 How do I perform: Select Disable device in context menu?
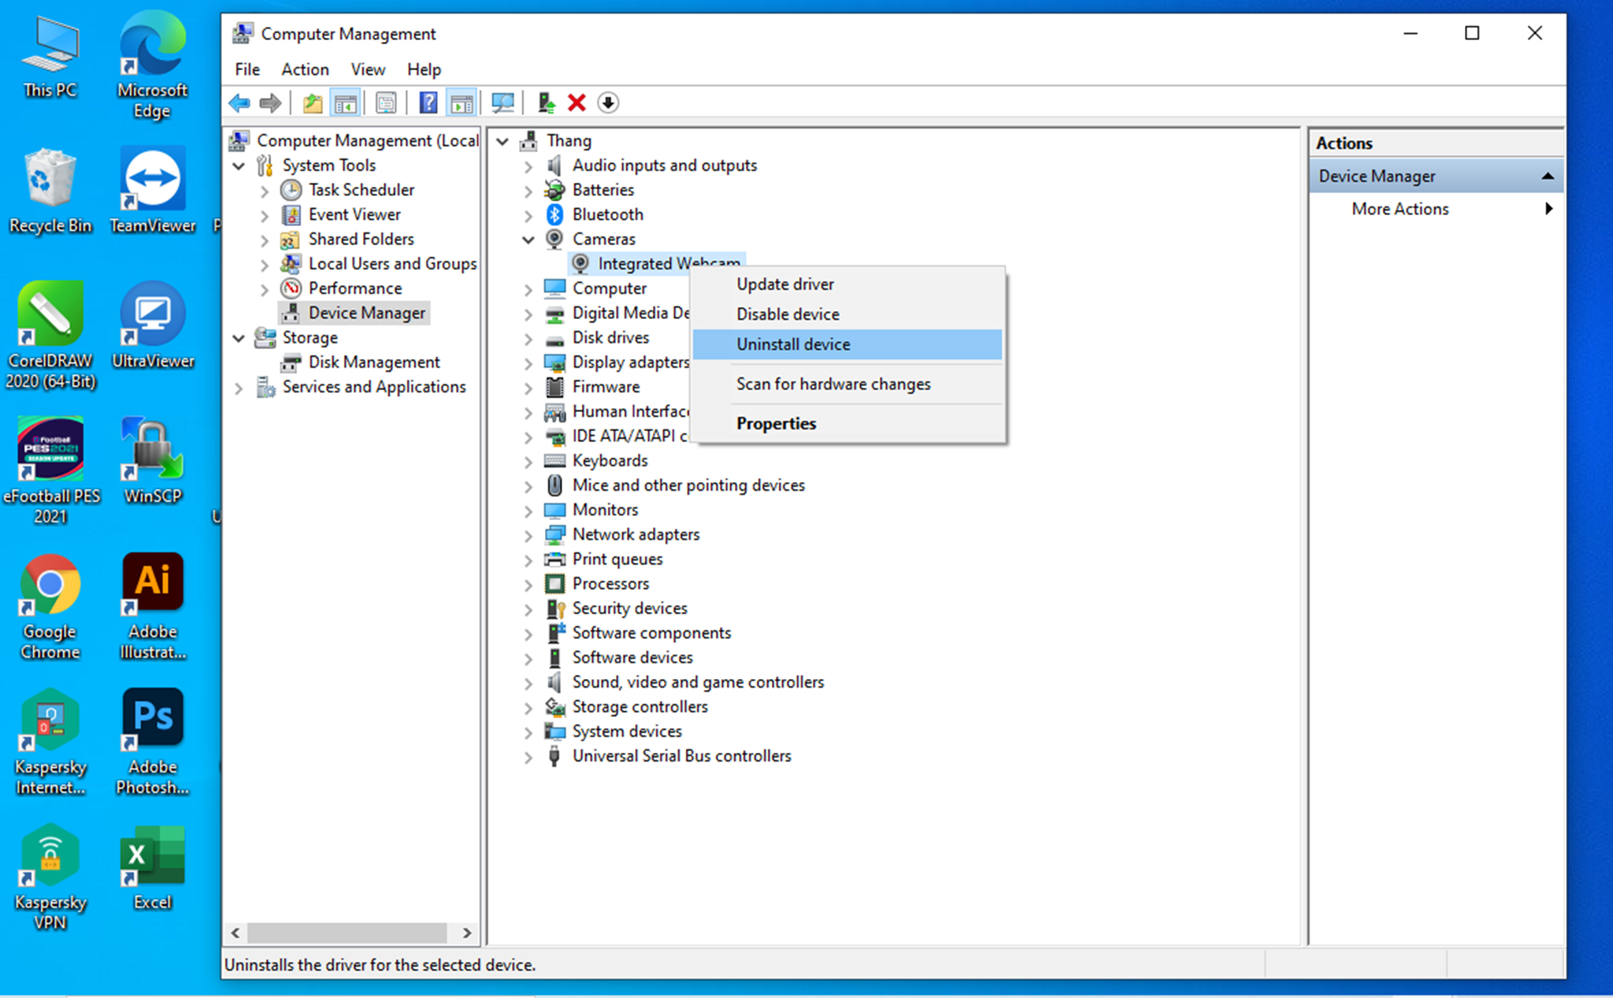pyautogui.click(x=788, y=314)
